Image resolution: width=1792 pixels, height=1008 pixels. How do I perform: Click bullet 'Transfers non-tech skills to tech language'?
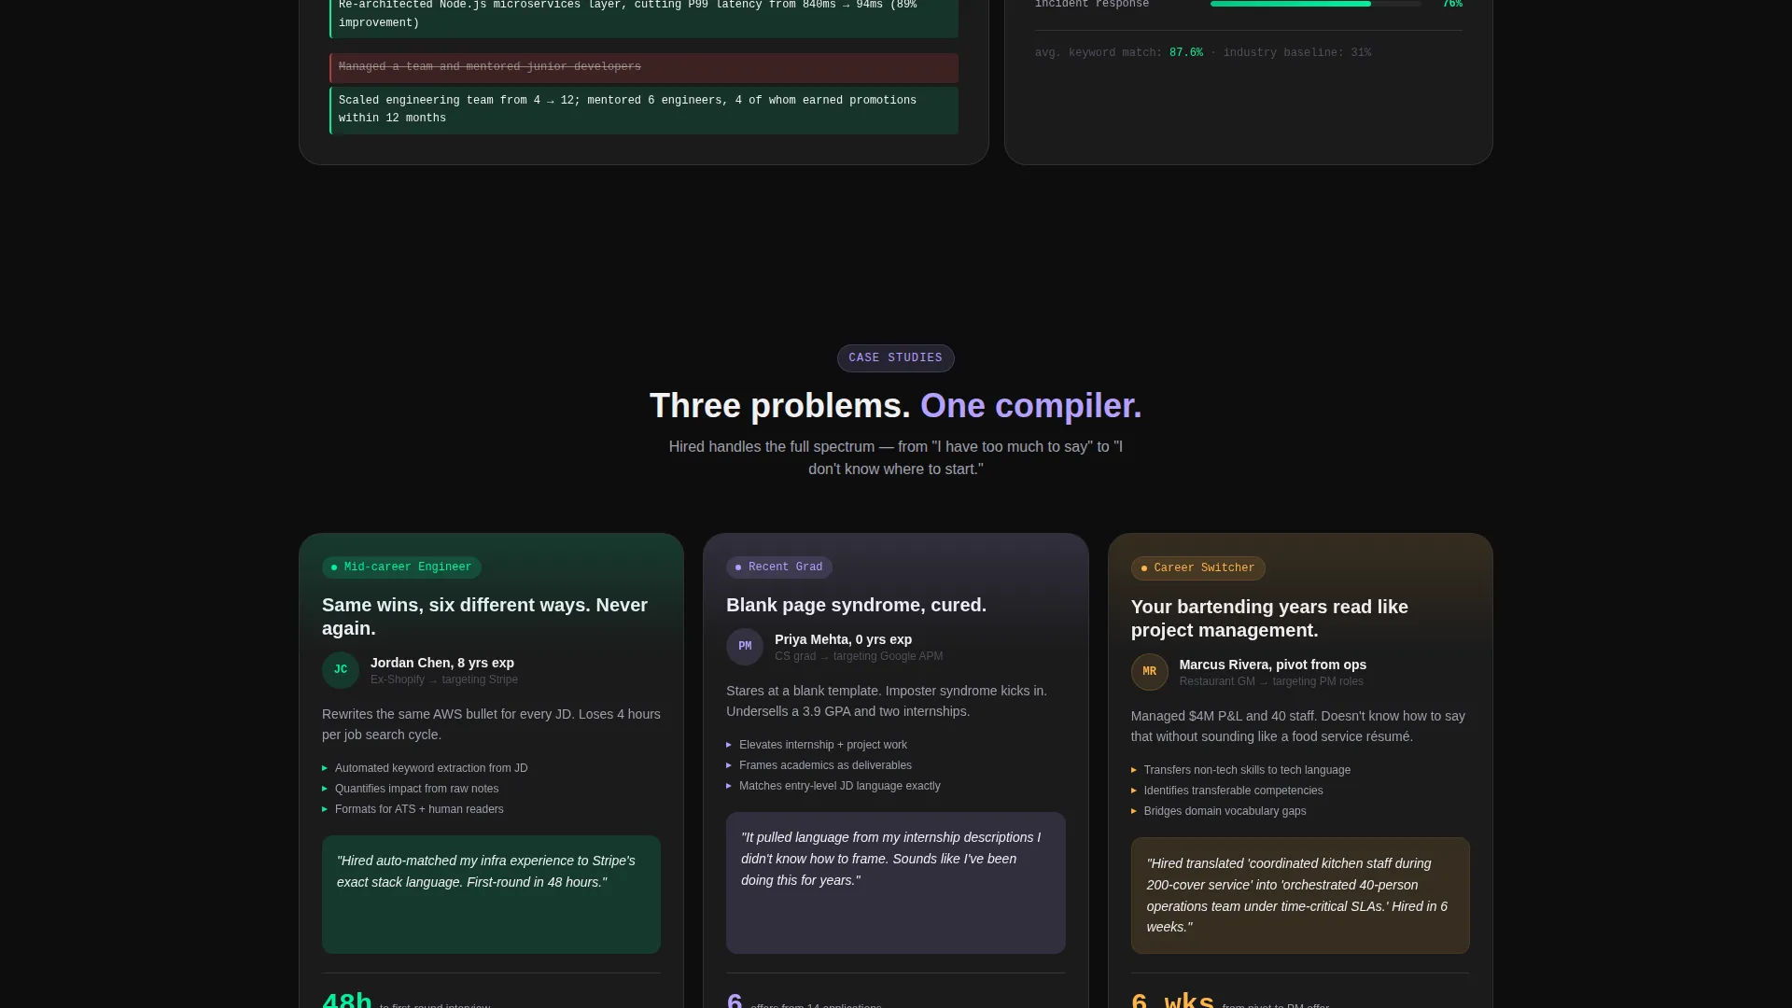1247,770
